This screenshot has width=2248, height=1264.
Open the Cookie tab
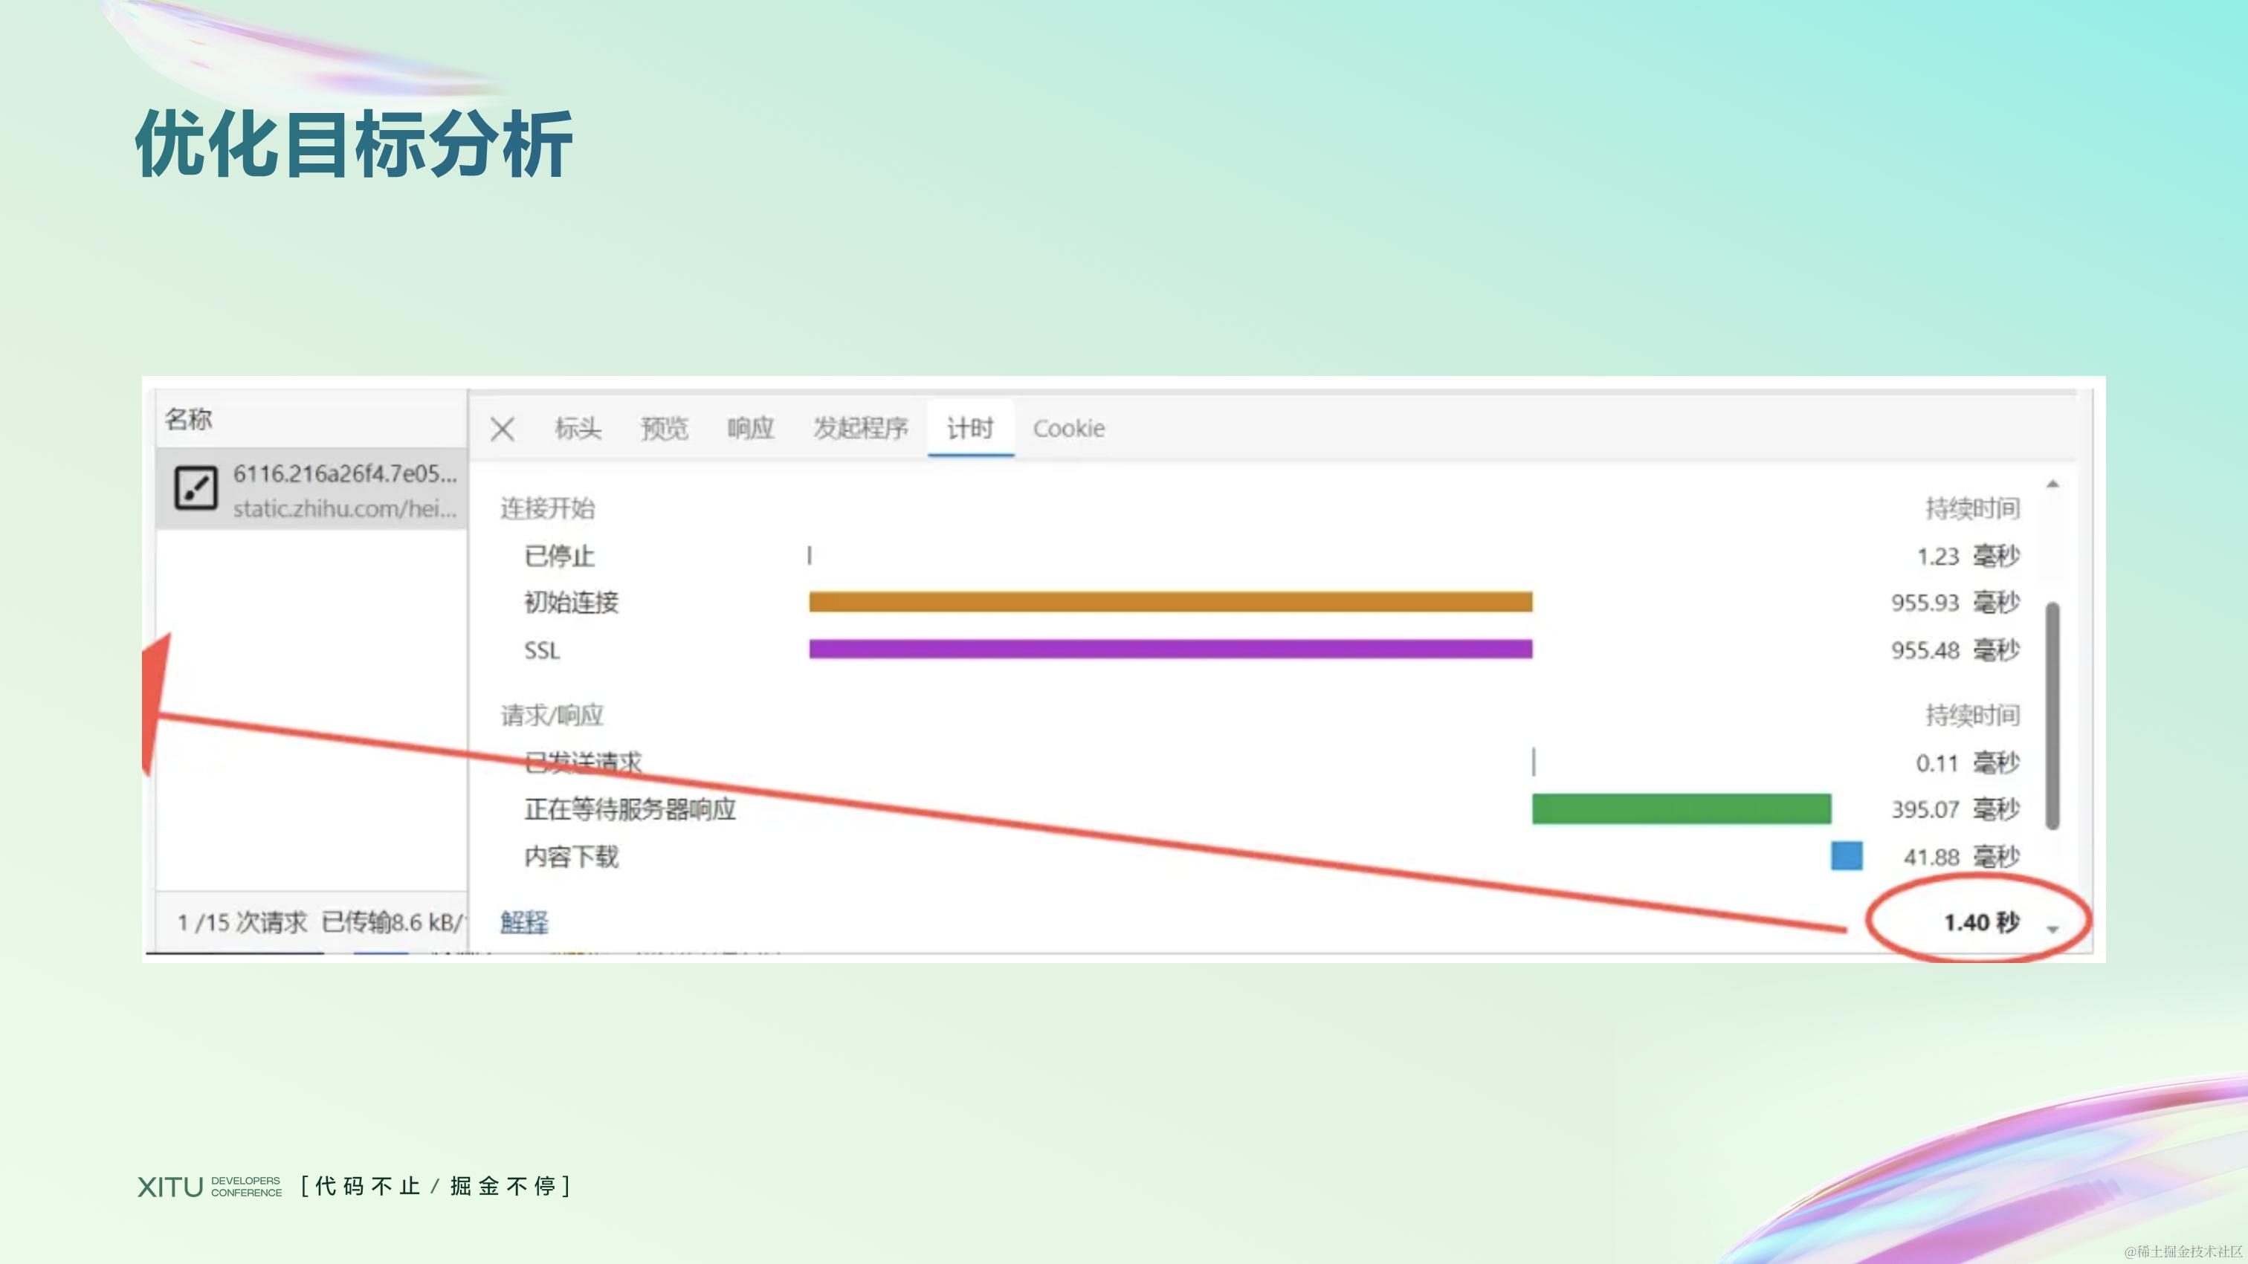(x=1068, y=428)
